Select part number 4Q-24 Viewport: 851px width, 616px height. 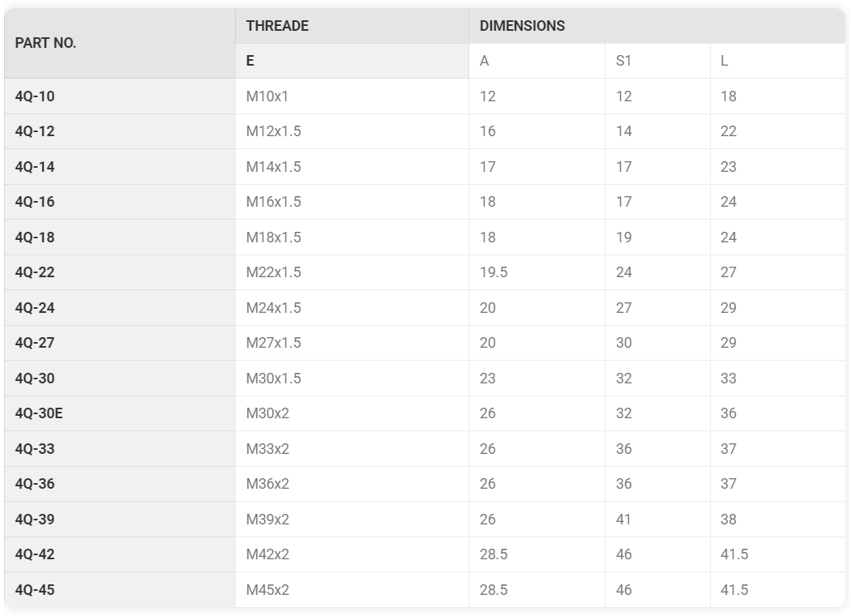(x=35, y=308)
